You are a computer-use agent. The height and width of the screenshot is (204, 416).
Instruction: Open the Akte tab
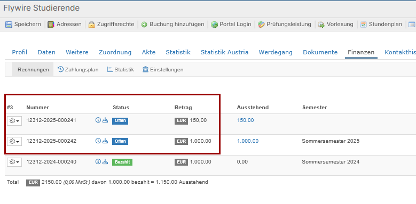coord(148,52)
